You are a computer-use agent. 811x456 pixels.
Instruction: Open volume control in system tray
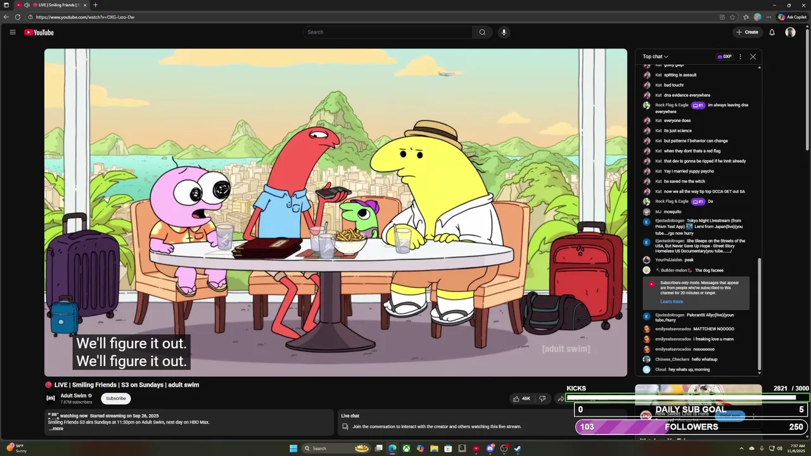point(780,448)
